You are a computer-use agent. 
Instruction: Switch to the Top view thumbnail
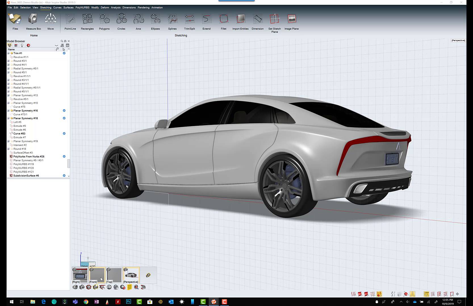coord(114,275)
